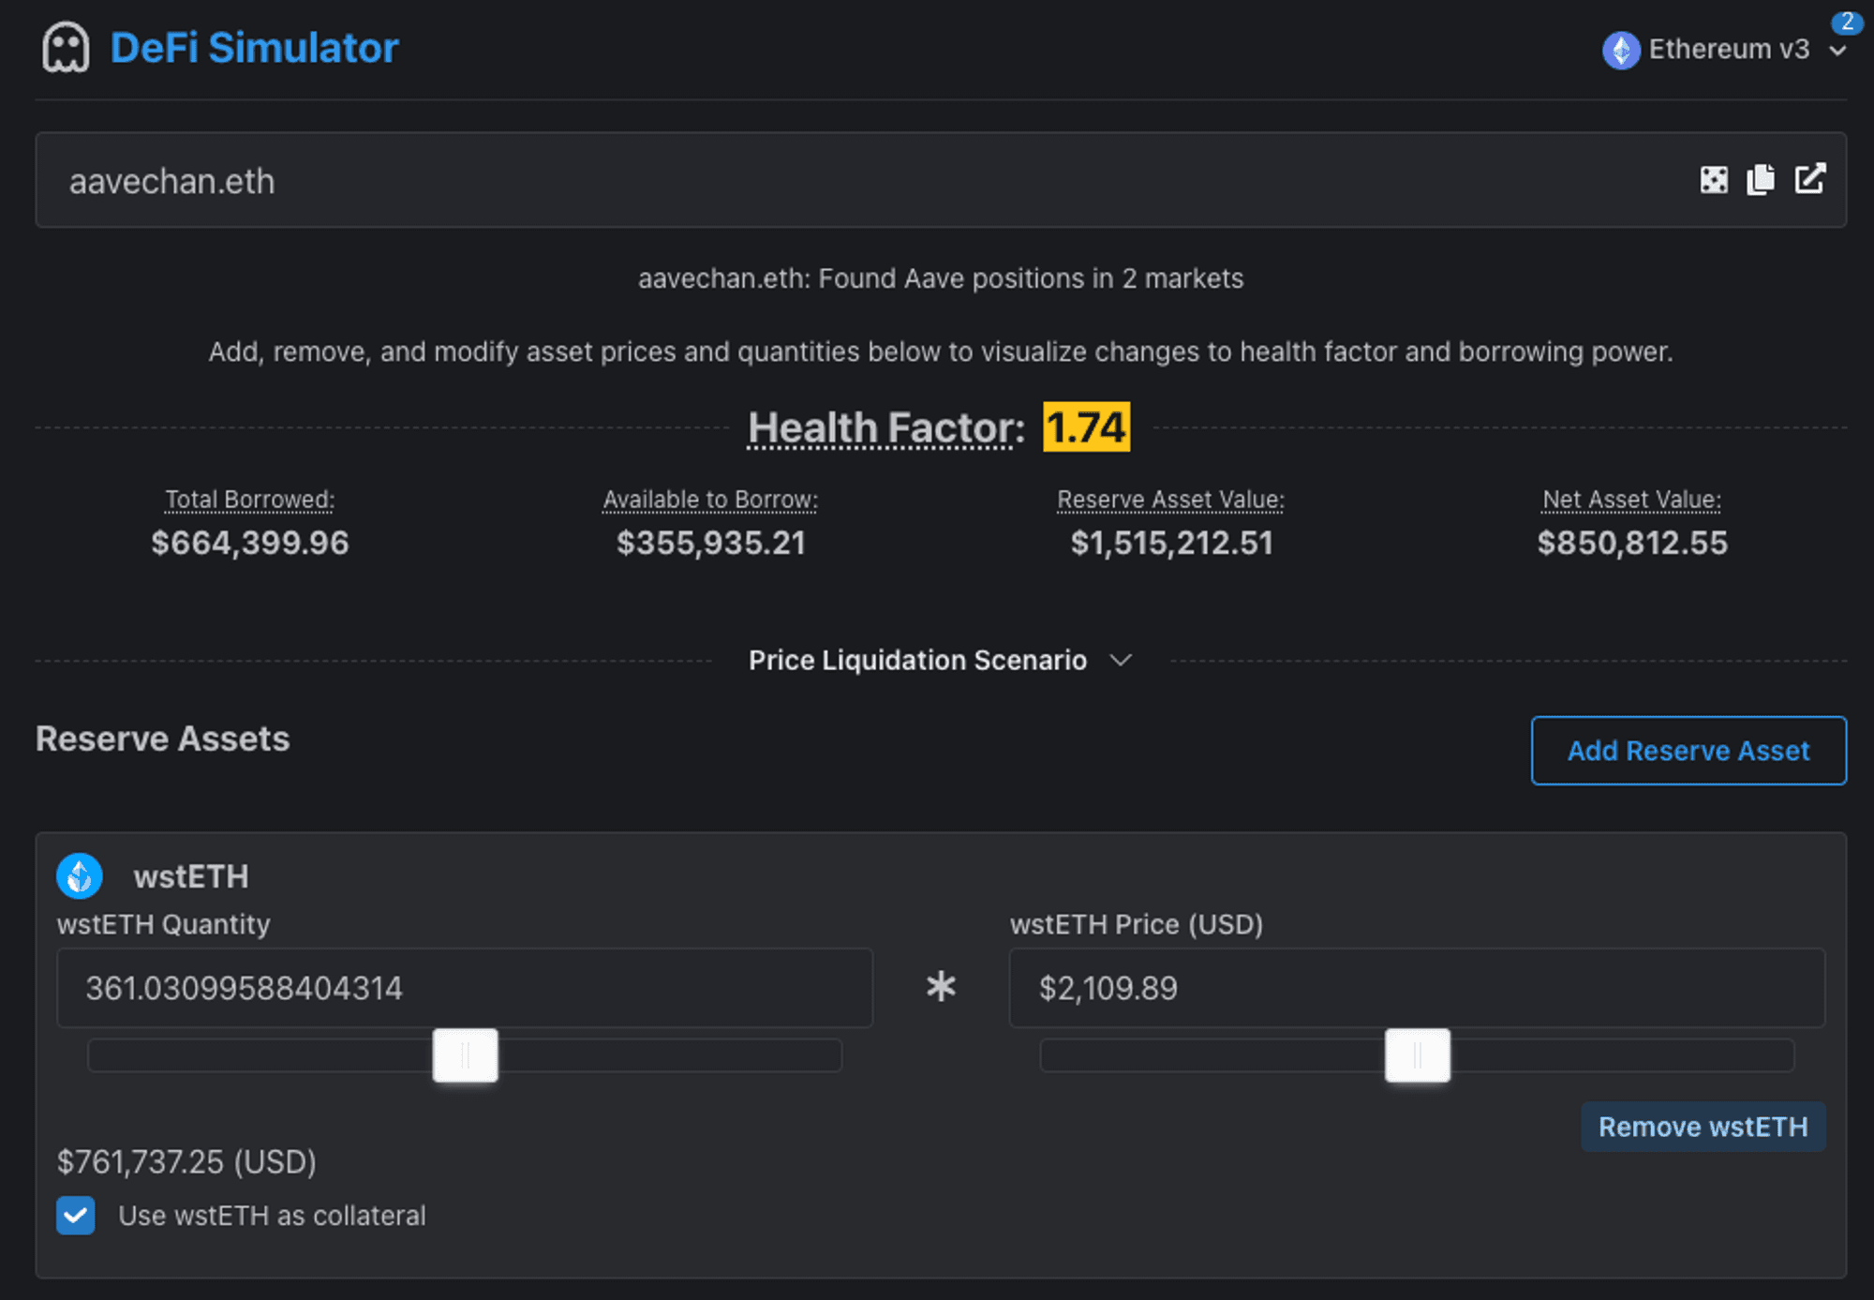The height and width of the screenshot is (1300, 1874).
Task: Click the Remove wstETH button
Action: point(1703,1127)
